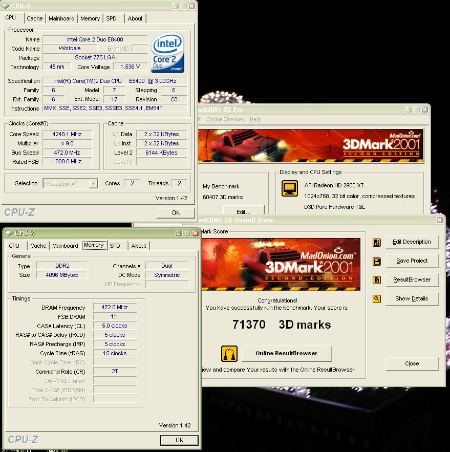Click the DRAM Frequency 472.0 MHz field

click(x=115, y=307)
